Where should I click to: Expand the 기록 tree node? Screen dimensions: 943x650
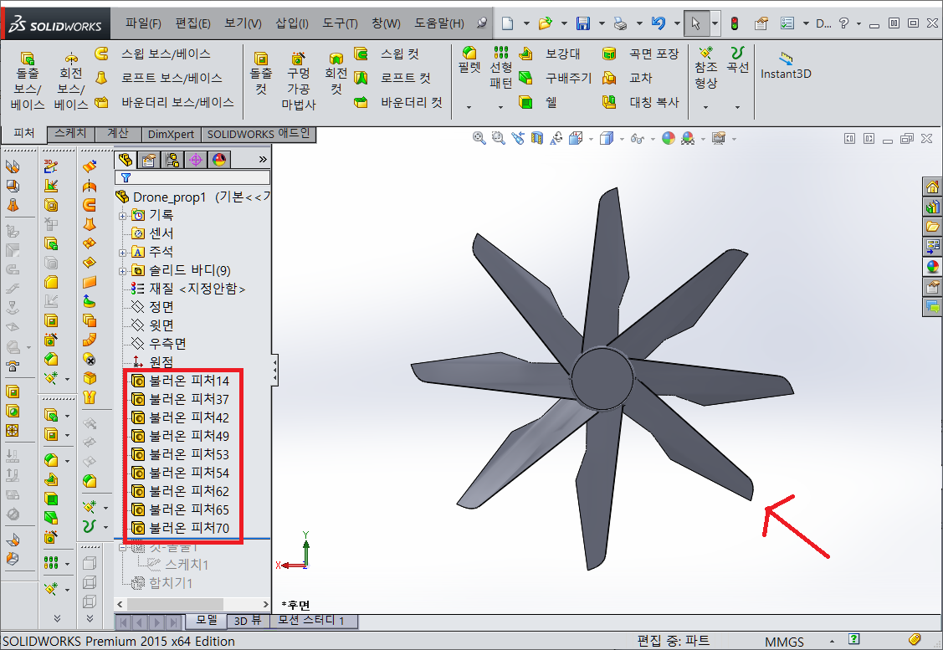point(122,215)
